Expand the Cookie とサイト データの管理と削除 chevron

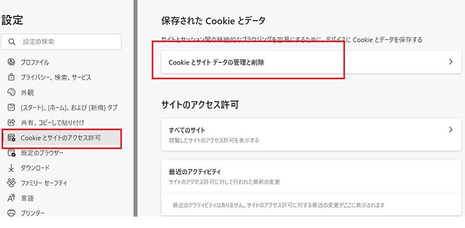[x=451, y=62]
